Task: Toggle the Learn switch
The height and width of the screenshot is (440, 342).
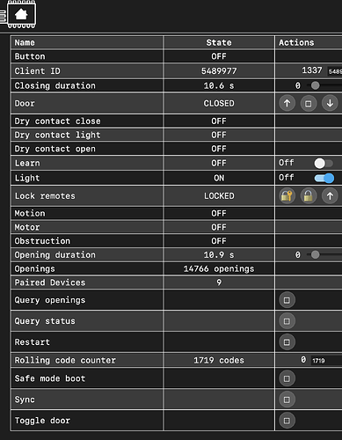Action: [x=324, y=163]
